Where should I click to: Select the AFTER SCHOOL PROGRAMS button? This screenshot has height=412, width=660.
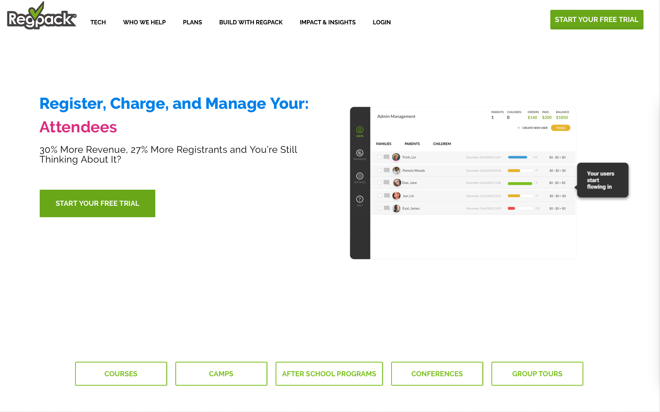(329, 374)
